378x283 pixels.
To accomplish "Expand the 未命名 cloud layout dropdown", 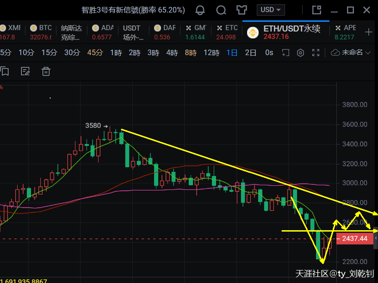I will tap(351, 53).
